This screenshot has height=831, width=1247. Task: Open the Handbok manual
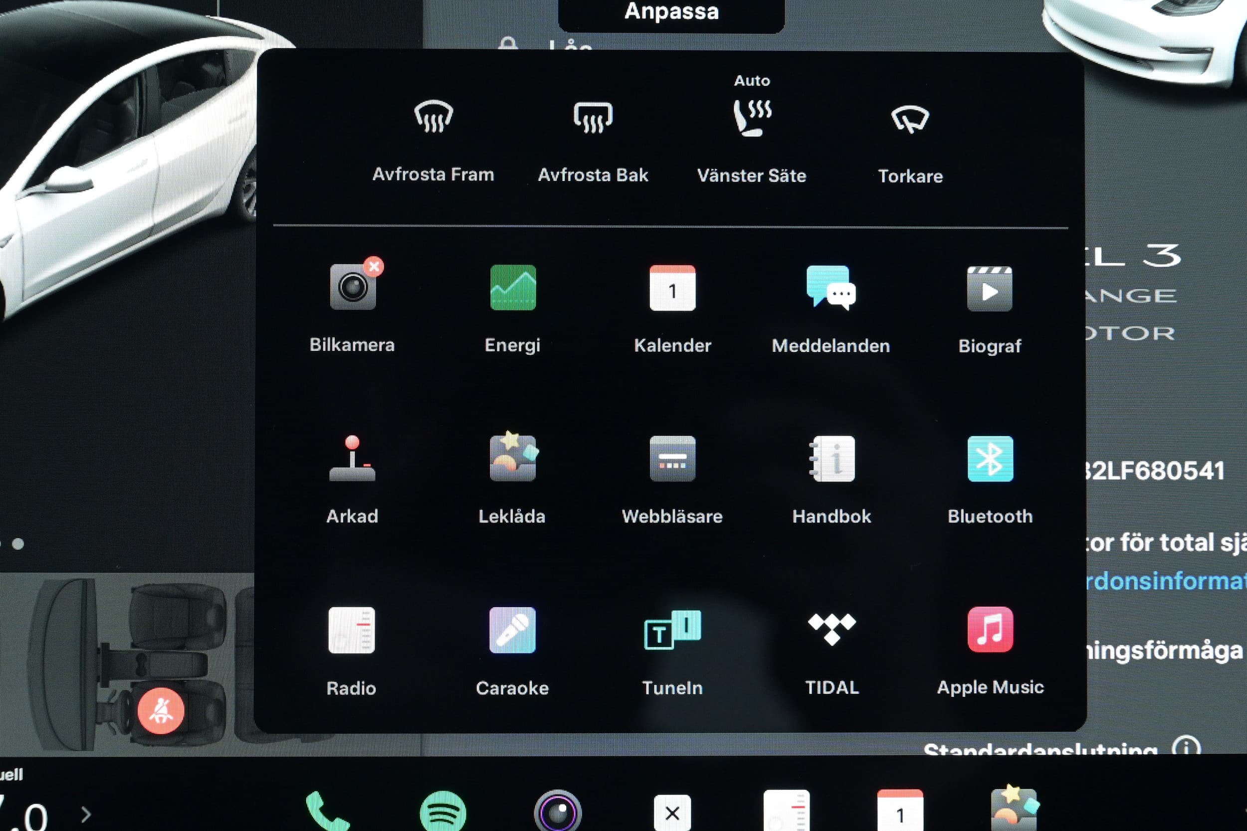831,459
